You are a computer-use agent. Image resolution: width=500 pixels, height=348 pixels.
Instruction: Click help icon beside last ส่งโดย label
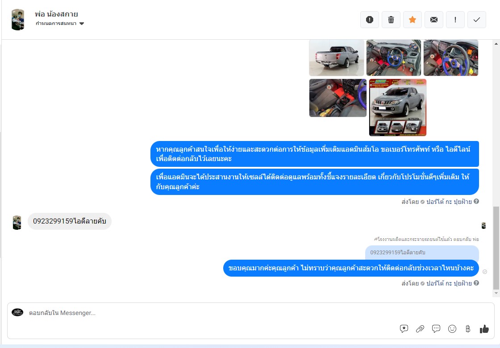point(476,283)
